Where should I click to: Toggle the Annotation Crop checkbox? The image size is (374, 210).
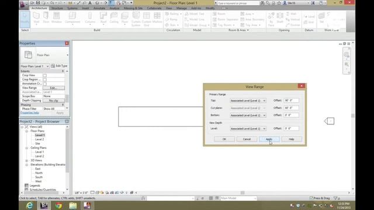click(x=45, y=84)
